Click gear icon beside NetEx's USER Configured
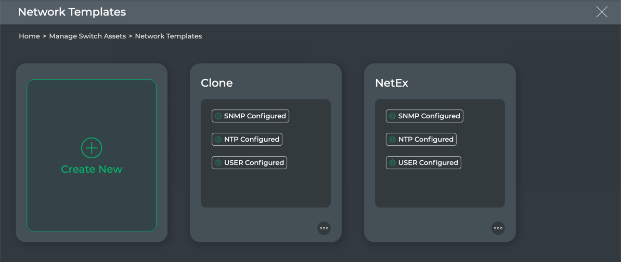 pyautogui.click(x=393, y=163)
